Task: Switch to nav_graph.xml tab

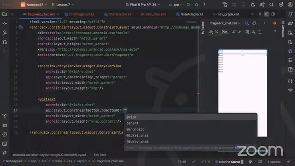Action: tap(226, 14)
